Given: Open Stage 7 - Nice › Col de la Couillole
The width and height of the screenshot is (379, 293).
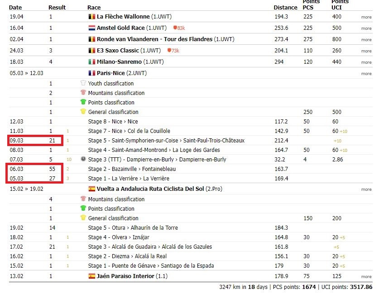Looking at the screenshot, I should pos(129,131).
